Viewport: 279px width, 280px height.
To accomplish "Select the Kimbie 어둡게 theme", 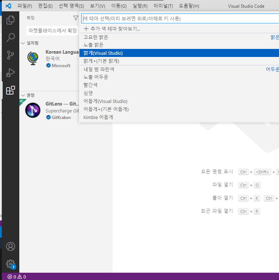I will pos(179,117).
